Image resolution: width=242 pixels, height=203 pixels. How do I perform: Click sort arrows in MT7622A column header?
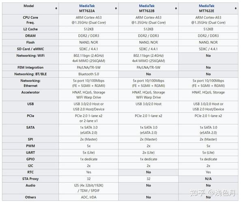[x=116, y=8]
